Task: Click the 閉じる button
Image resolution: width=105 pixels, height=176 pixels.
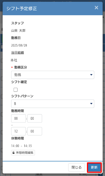Action: pos(76,167)
